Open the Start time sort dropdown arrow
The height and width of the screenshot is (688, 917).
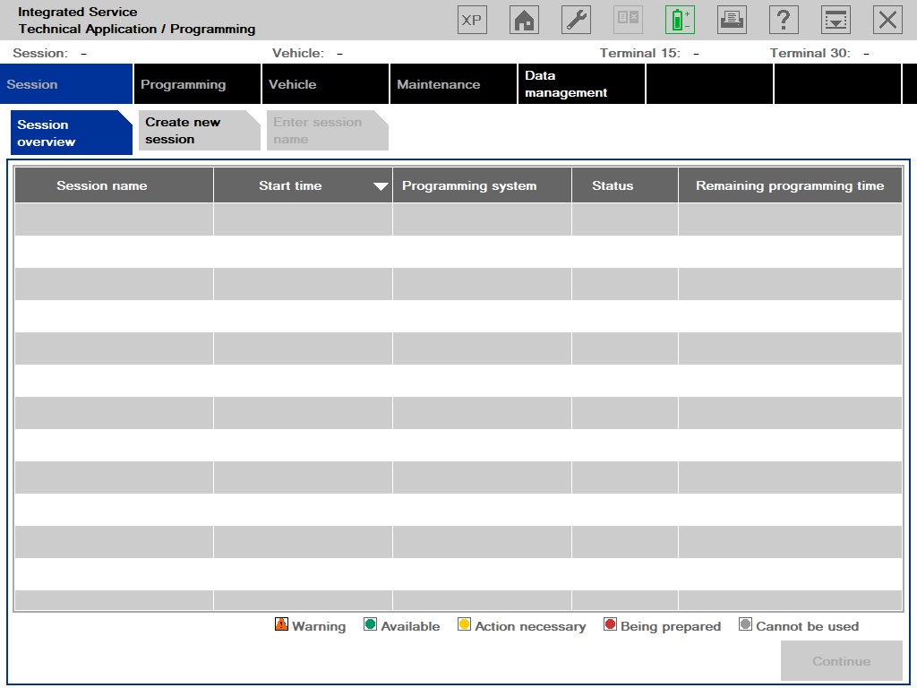380,185
